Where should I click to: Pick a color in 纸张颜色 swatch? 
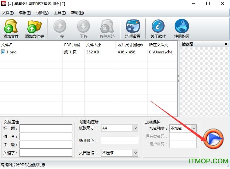(119, 140)
